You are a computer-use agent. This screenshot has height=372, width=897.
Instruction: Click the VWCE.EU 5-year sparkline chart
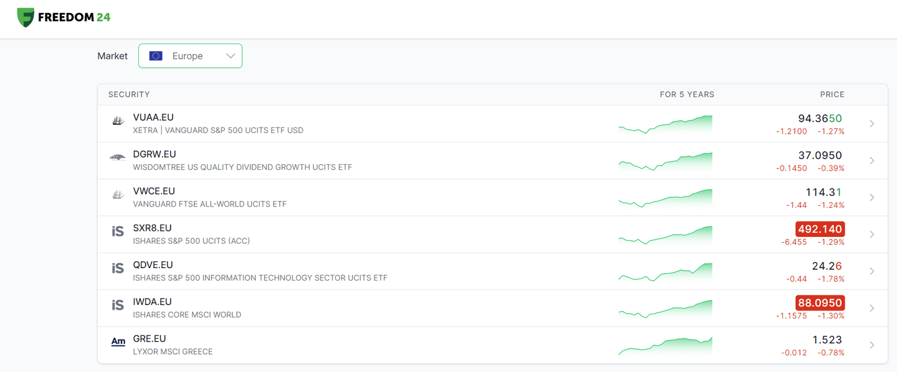point(665,198)
